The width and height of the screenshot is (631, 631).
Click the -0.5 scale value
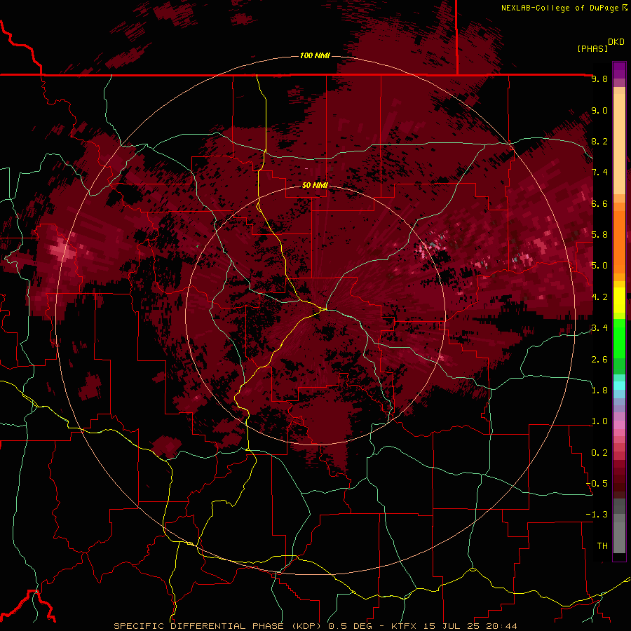597,483
